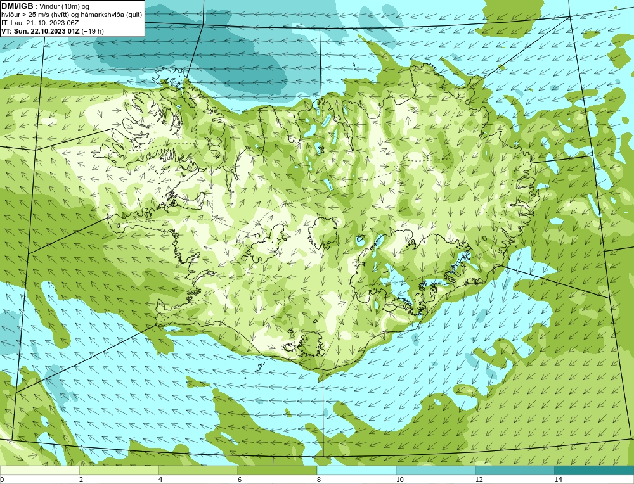
Task: Click the scale label "14"
Action: tap(559, 480)
